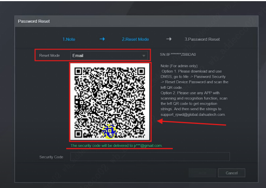Click the 3.Password Reset step label

click(202, 39)
